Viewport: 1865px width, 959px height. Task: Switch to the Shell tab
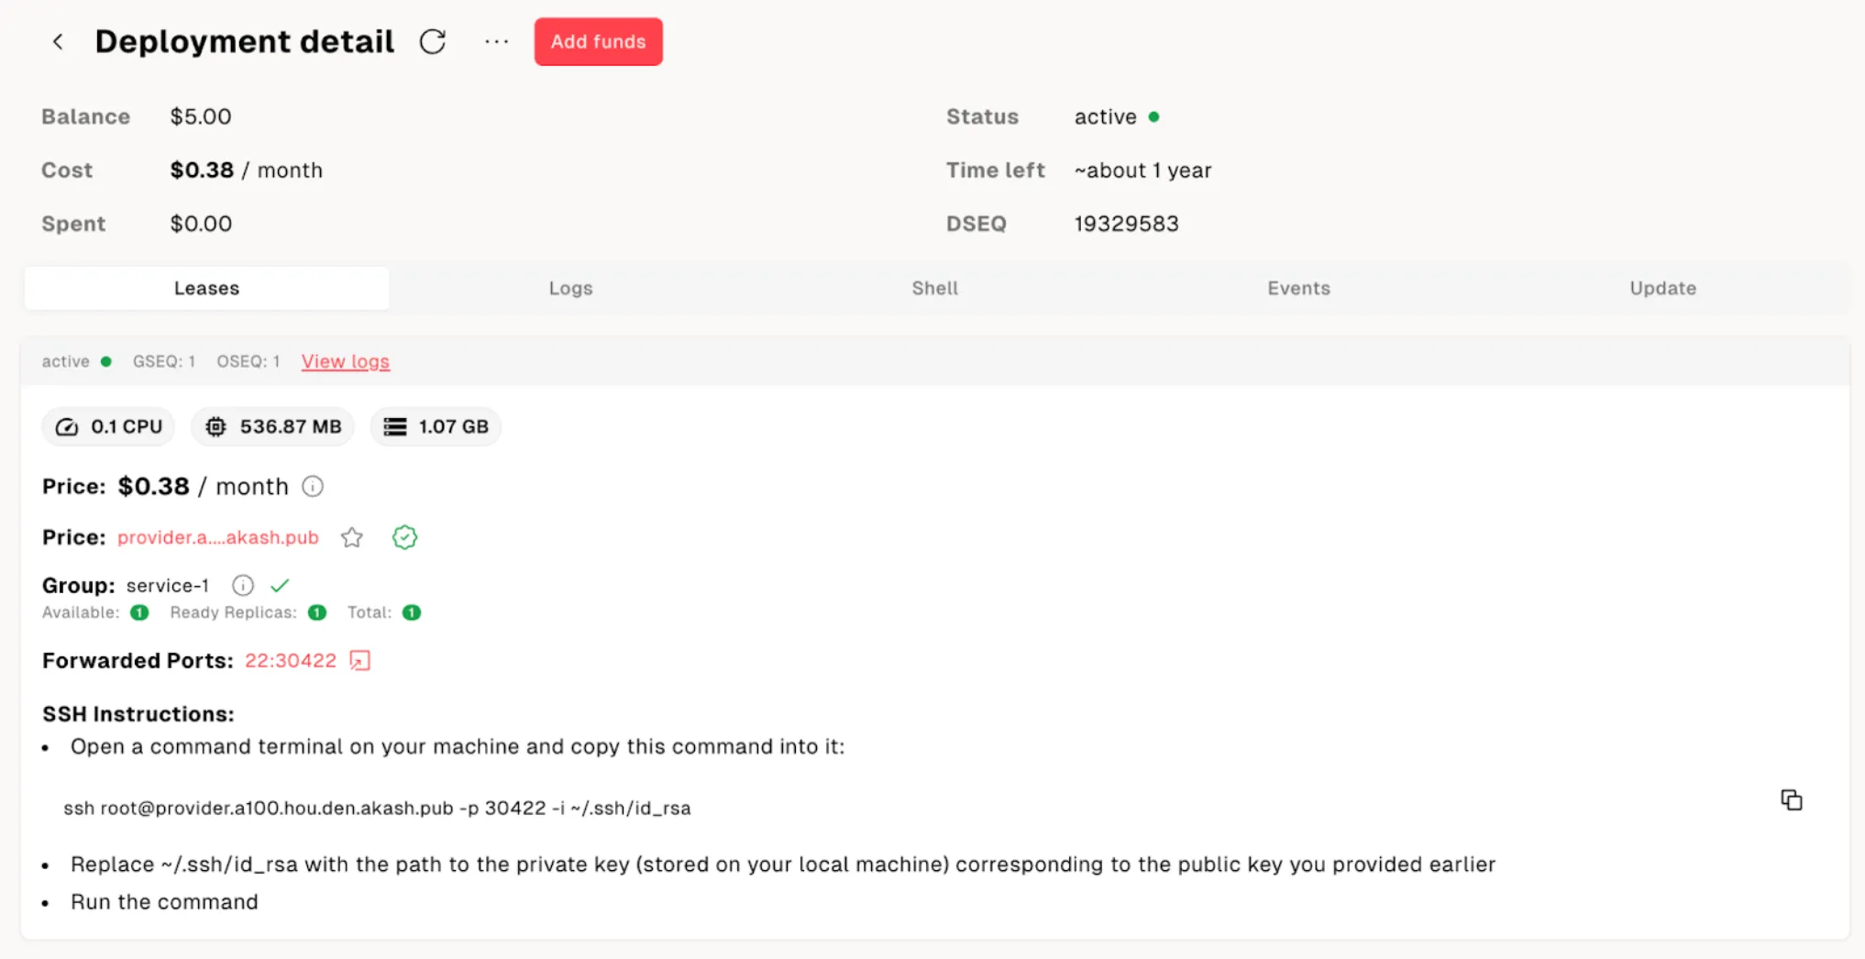pyautogui.click(x=934, y=288)
